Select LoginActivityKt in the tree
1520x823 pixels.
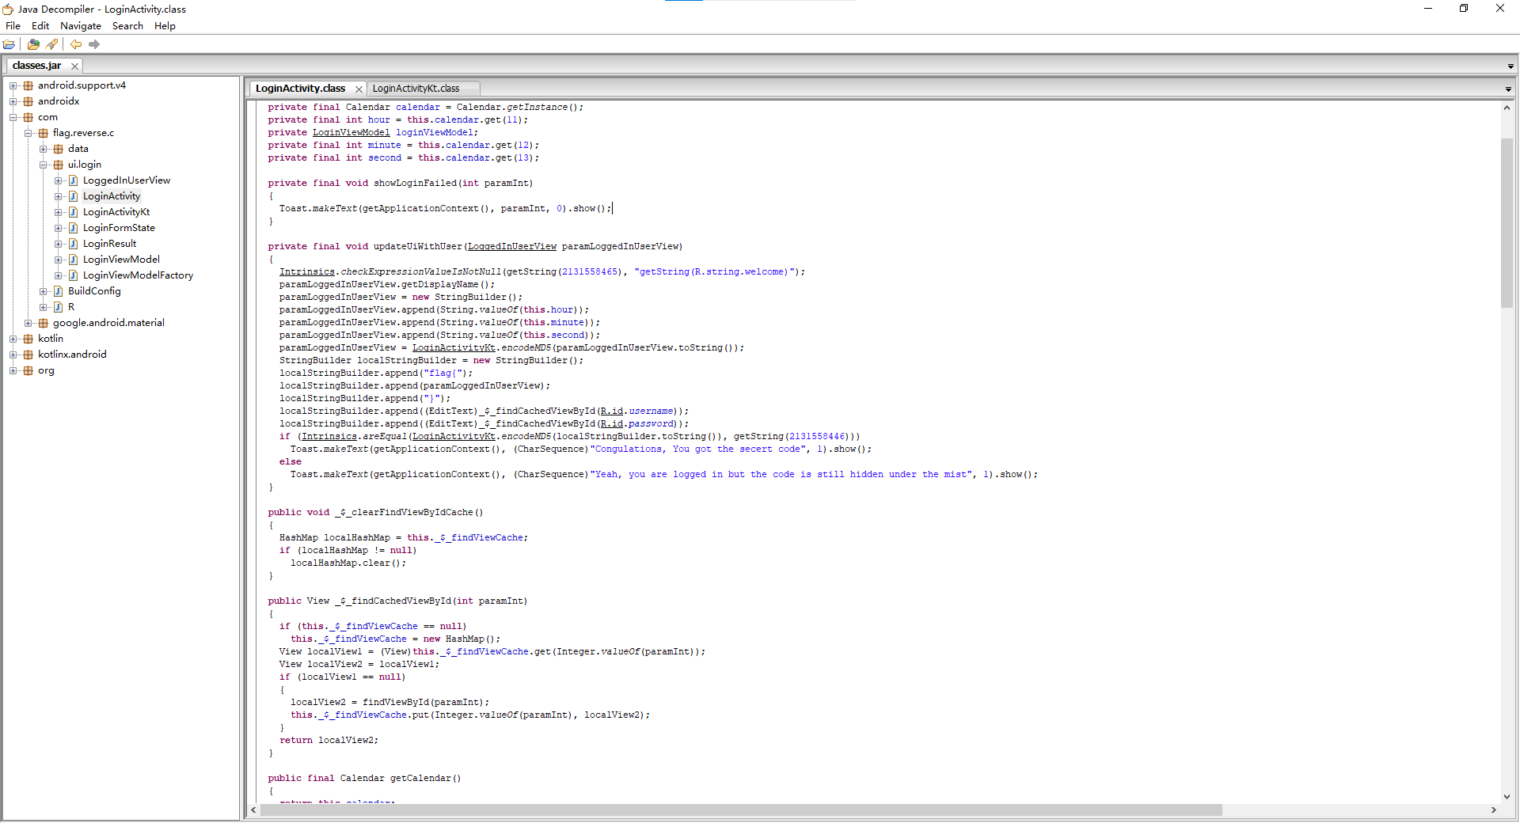click(x=116, y=212)
